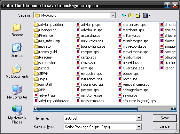Select the advert.sps file icon
Screen dimensions: 180x134
[x=36, y=95]
